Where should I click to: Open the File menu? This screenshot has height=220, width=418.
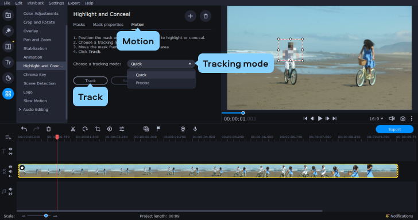[7, 3]
